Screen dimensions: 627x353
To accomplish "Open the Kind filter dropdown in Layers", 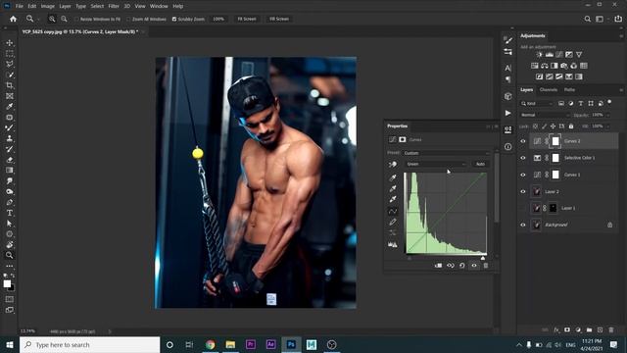I will pos(537,104).
